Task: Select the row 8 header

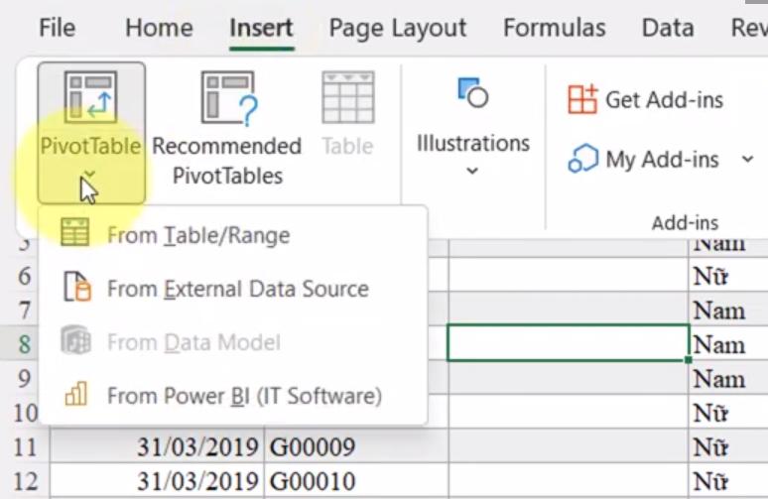Action: click(x=25, y=344)
